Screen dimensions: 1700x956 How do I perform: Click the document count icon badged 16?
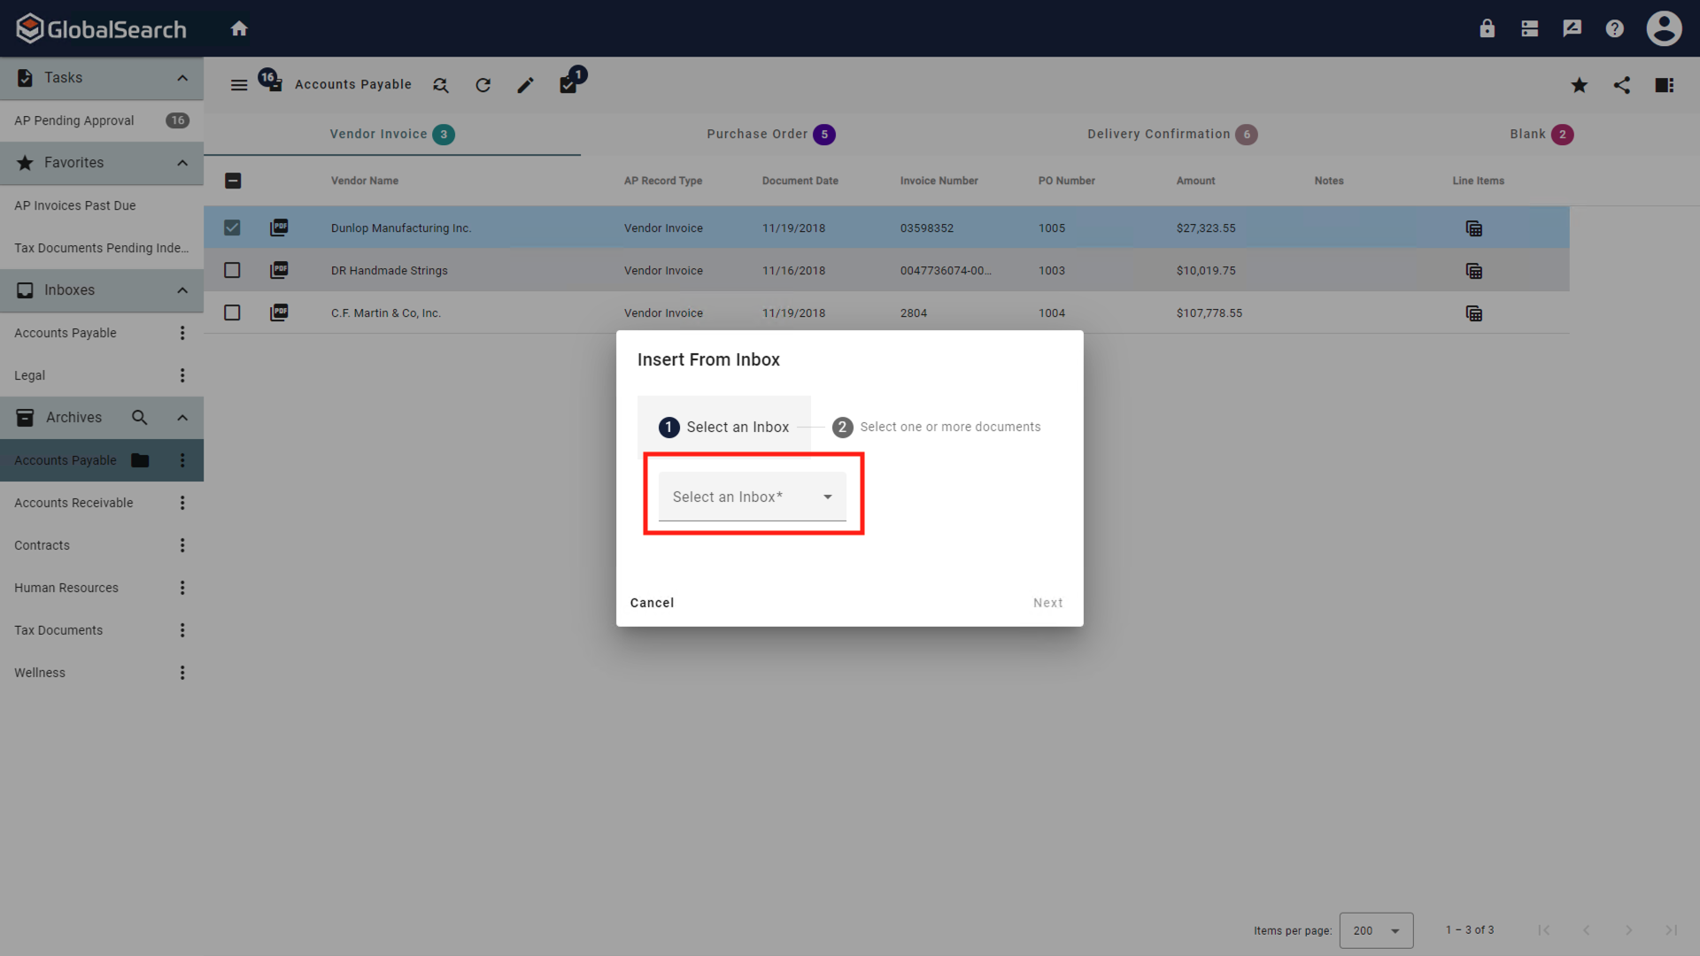click(x=271, y=81)
